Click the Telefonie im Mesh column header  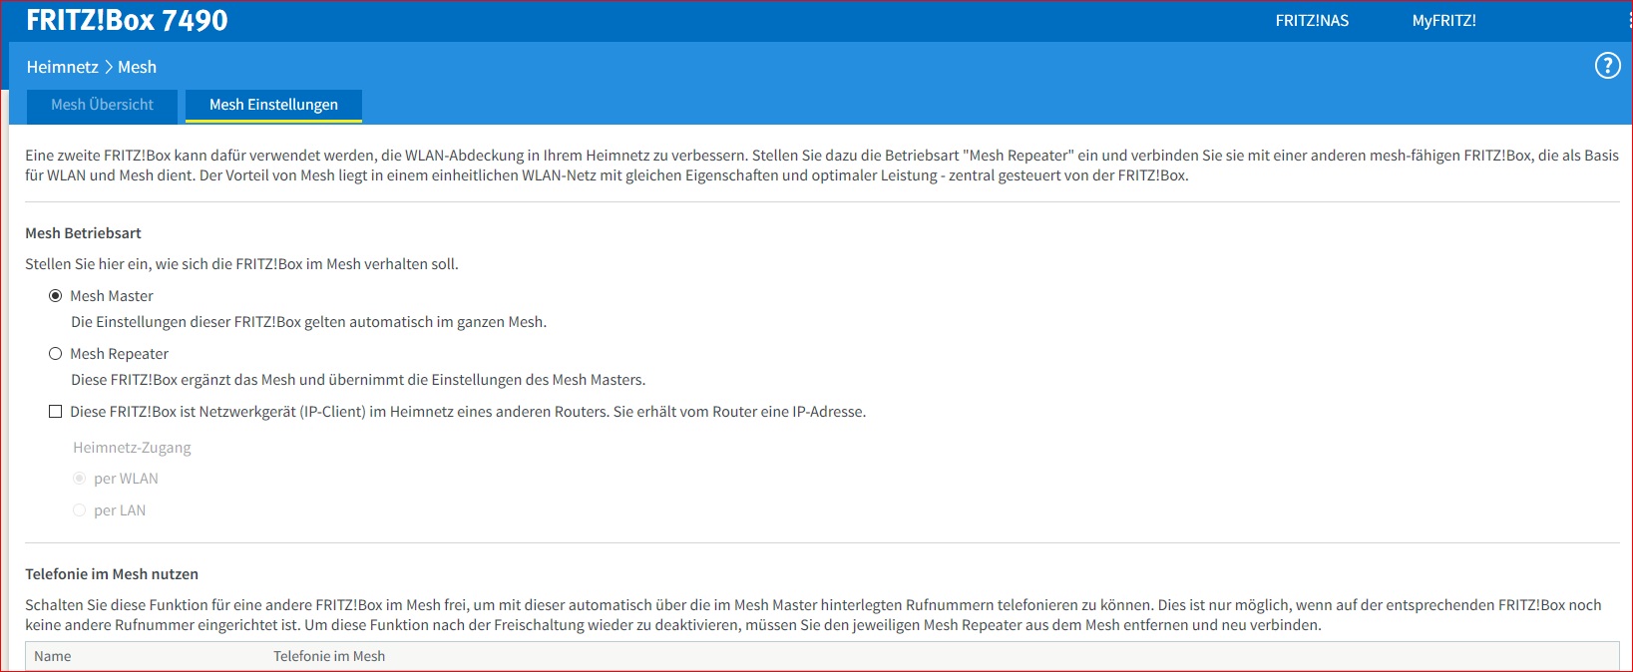click(x=329, y=656)
